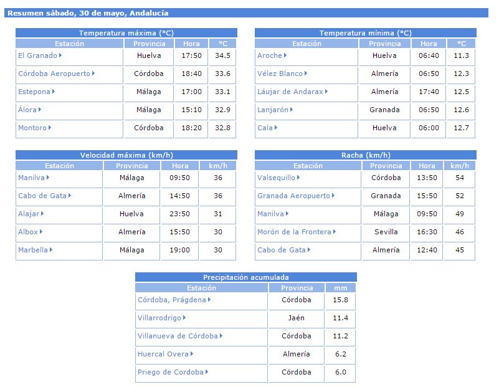Select the Córdoba, Prágdena station link
499x387 pixels.
pyautogui.click(x=171, y=300)
